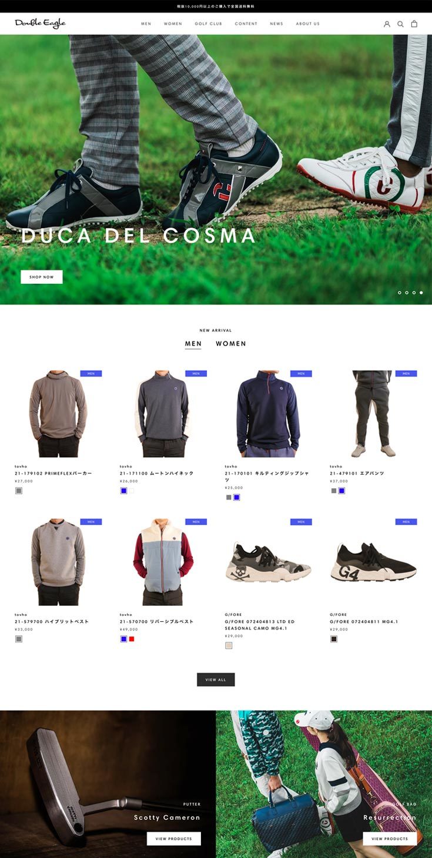Open the WOMEN navigation menu
This screenshot has height=858, width=432.
coord(173,24)
